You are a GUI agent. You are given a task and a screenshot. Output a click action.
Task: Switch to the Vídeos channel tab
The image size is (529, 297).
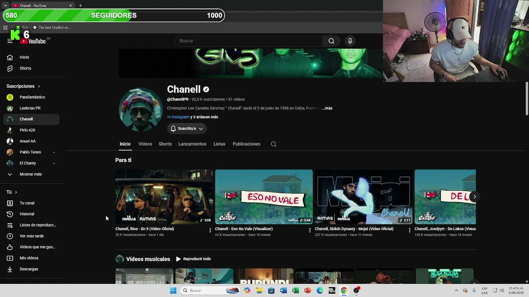[x=145, y=144]
